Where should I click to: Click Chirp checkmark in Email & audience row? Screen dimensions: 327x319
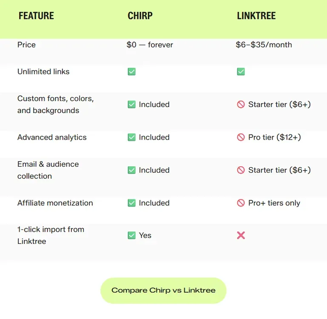point(132,170)
